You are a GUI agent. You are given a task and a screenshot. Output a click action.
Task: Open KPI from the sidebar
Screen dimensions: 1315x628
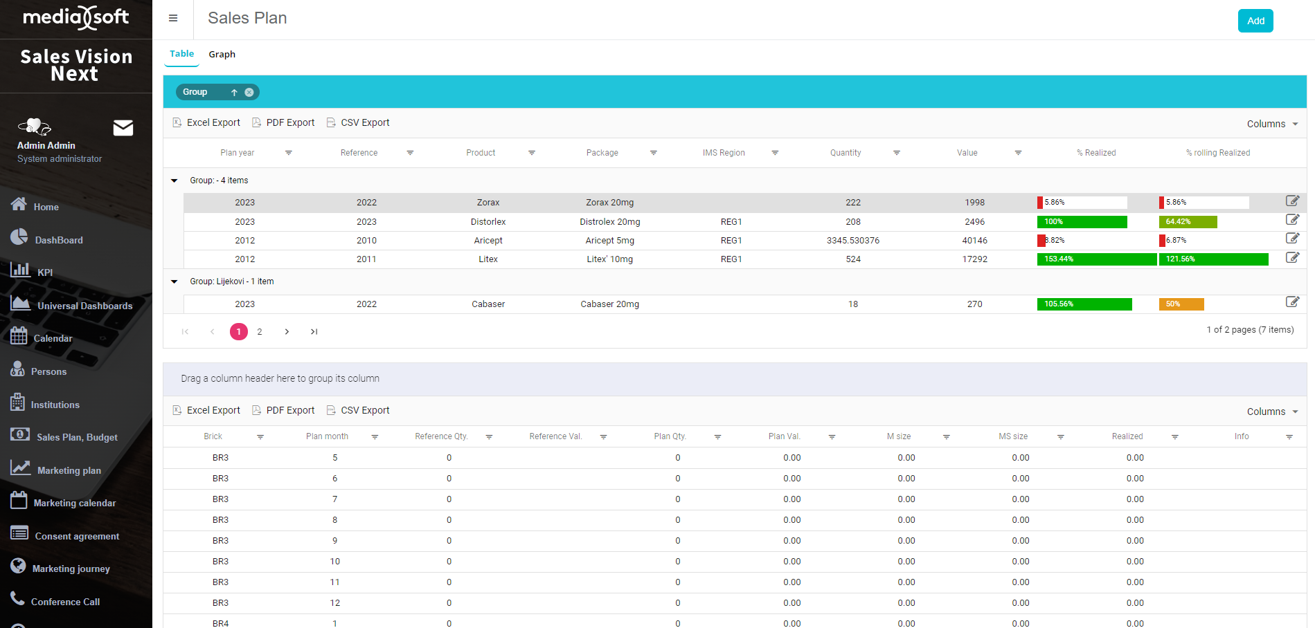(x=44, y=273)
